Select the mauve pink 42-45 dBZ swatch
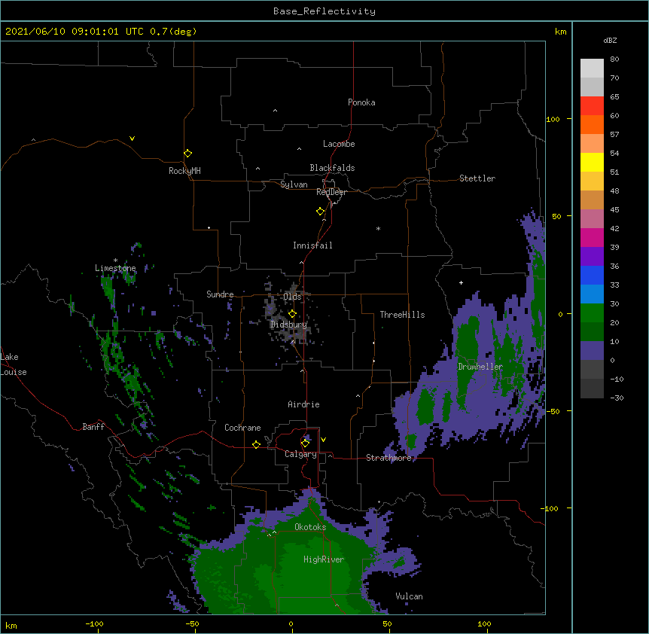Screen dimensions: 649x634 coord(592,219)
